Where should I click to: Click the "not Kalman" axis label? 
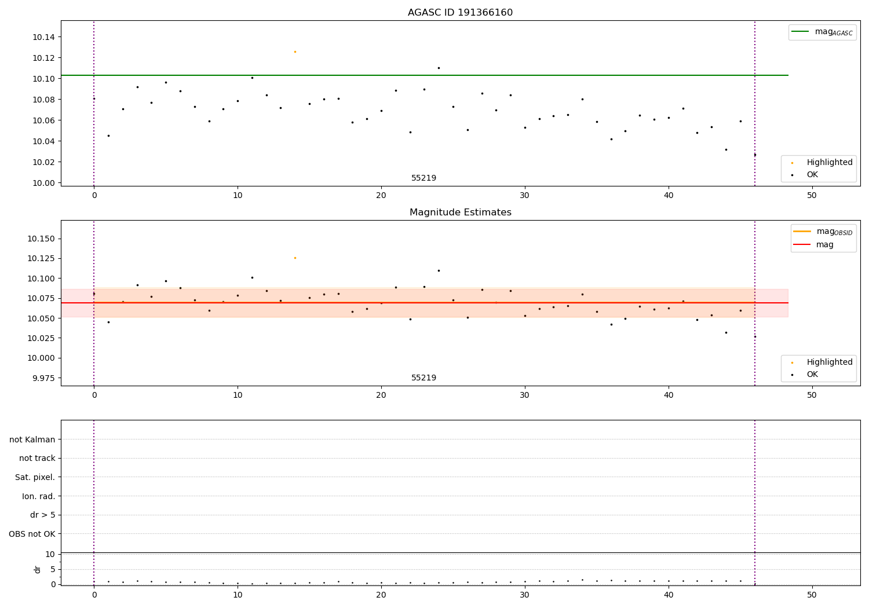point(32,439)
